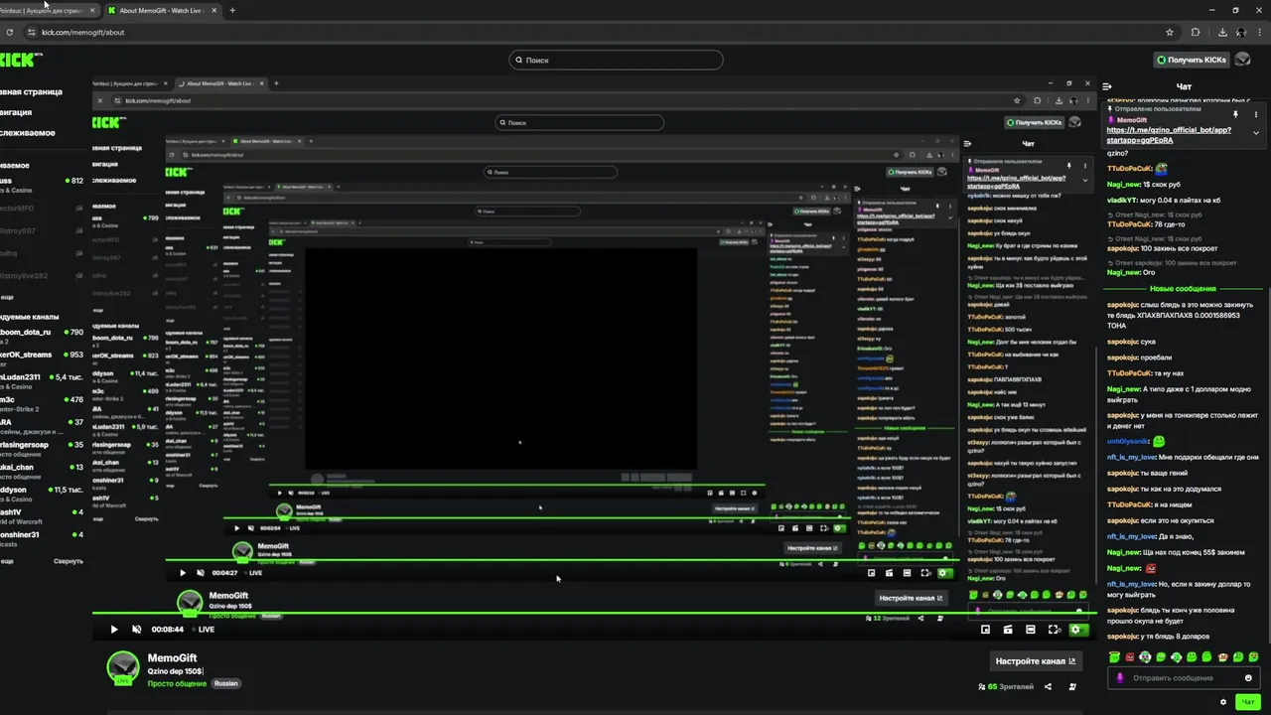This screenshot has height=715, width=1271.
Task: Open mini-player from the outermost control bar
Action: 985,629
